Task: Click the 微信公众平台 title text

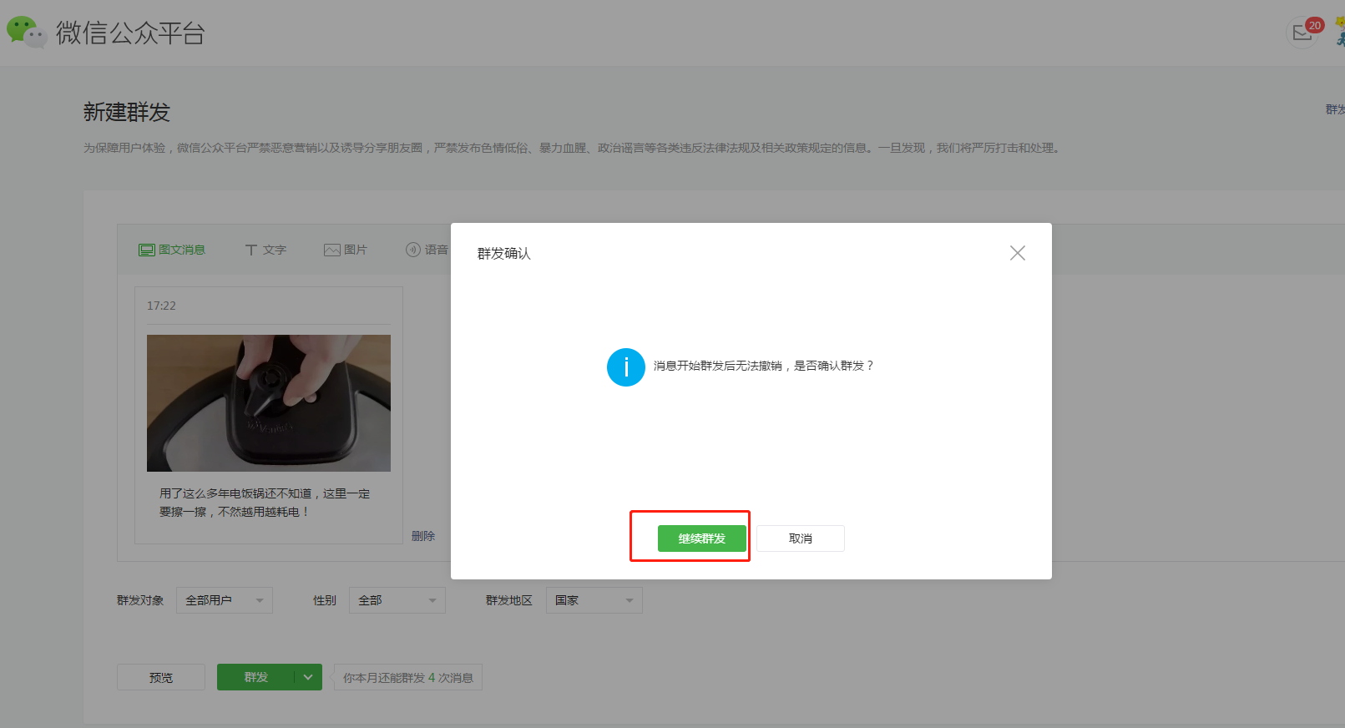Action: [x=130, y=33]
